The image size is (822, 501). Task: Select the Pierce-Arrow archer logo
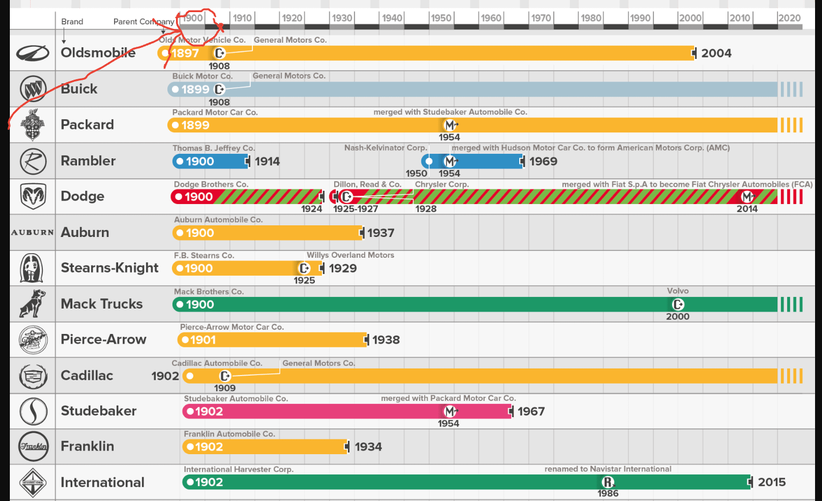(33, 340)
